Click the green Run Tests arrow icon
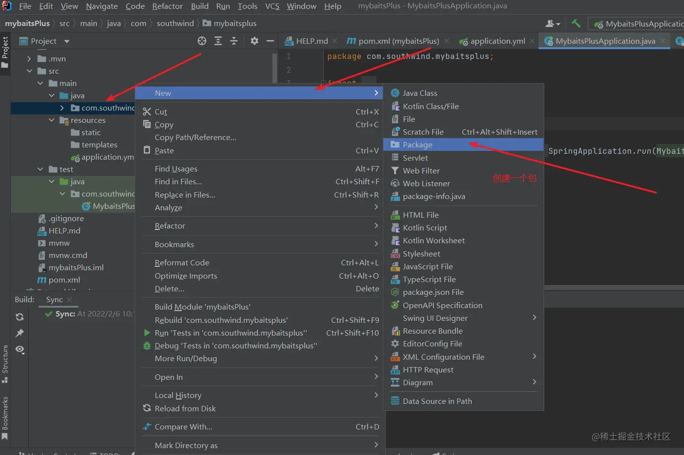684x455 pixels. pyautogui.click(x=147, y=333)
